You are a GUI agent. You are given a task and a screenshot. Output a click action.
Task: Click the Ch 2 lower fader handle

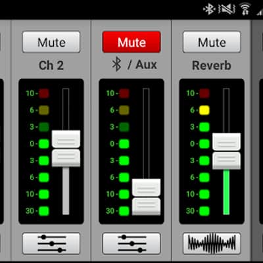point(66,158)
